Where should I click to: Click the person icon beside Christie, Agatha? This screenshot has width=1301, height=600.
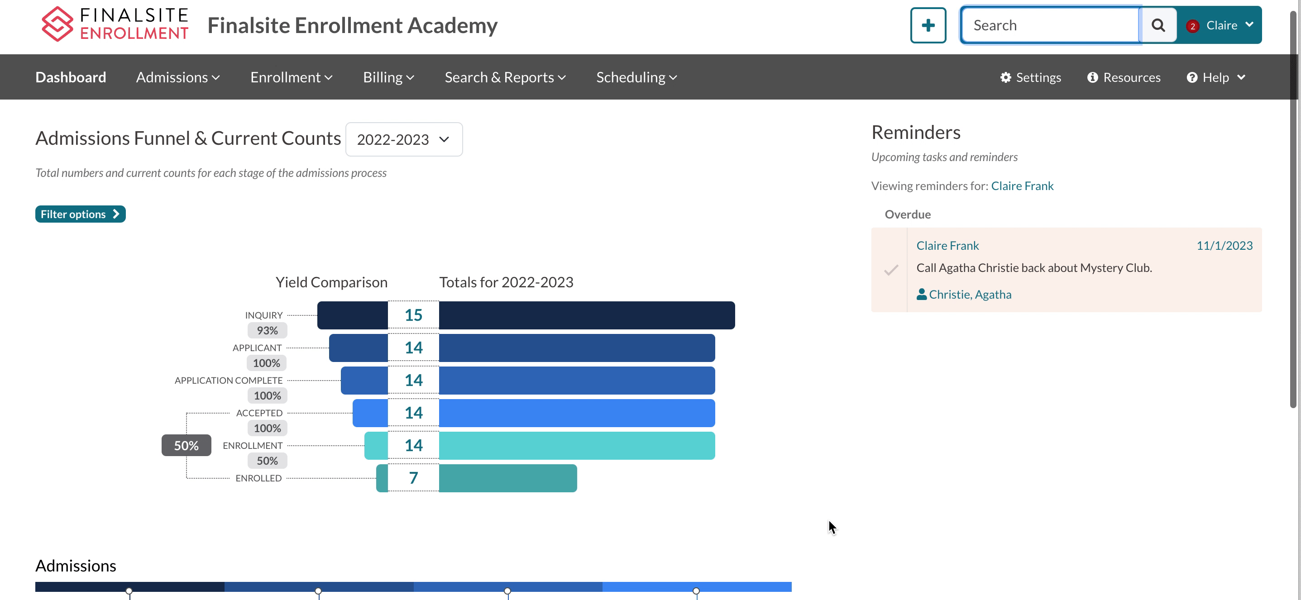921,294
